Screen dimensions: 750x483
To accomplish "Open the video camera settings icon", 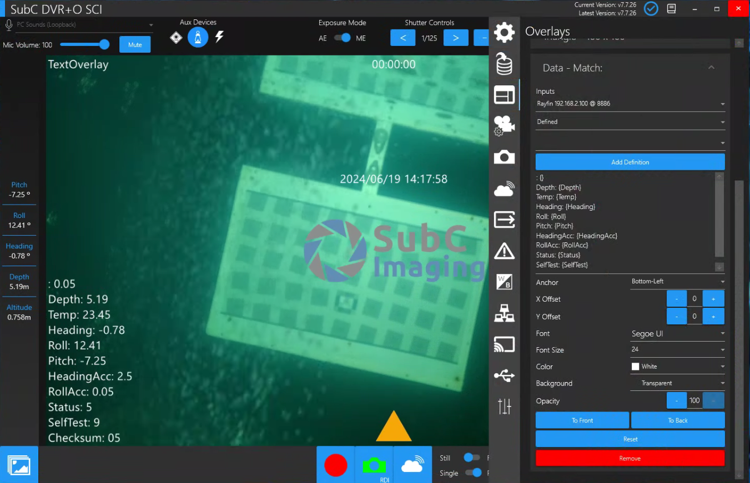I will pyautogui.click(x=504, y=126).
